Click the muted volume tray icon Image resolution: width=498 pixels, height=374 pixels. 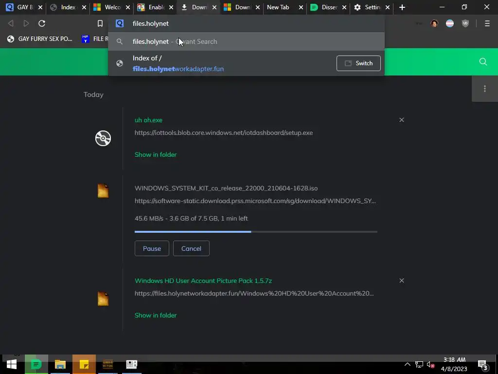point(431,364)
